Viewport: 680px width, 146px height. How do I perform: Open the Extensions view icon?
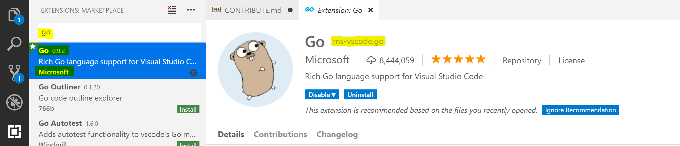click(x=14, y=131)
